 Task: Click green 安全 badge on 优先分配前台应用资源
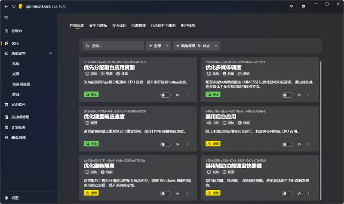91,94
